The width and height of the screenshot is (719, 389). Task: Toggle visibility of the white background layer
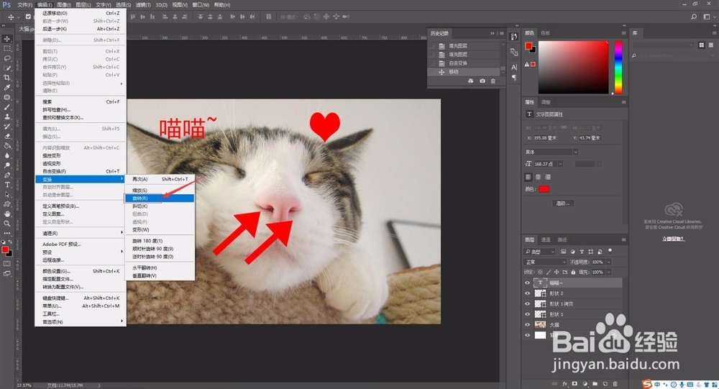coord(527,335)
